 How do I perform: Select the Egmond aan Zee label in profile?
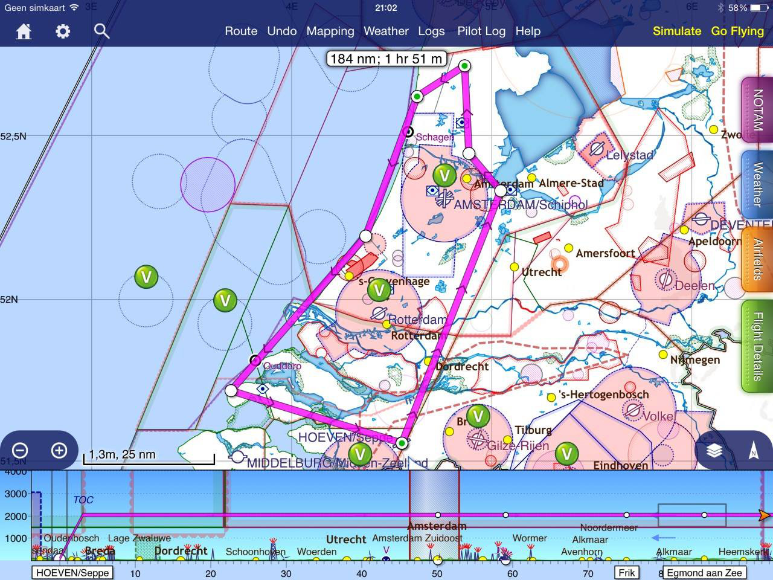[704, 573]
